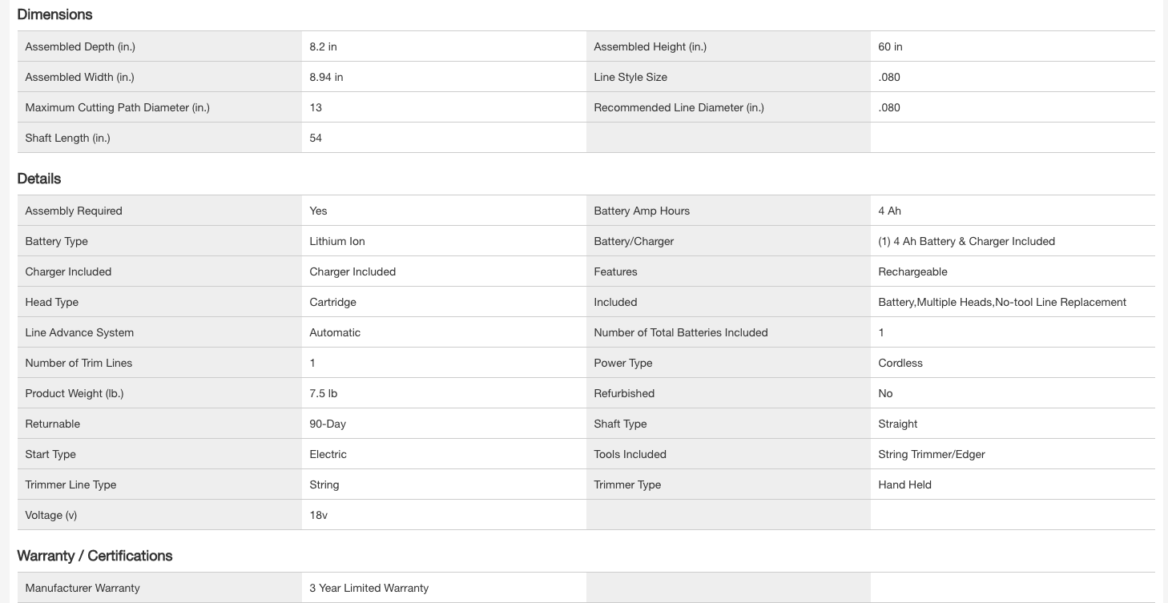
Task: Click the Shaft Length value 54
Action: click(316, 138)
